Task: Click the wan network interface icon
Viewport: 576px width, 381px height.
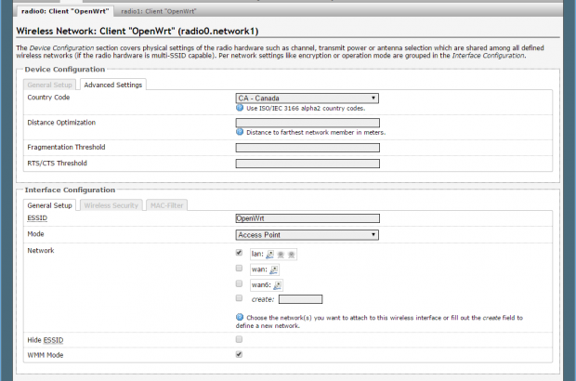Action: 273,269
